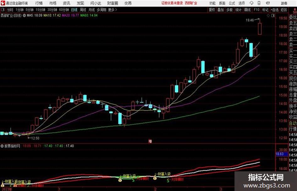297x191 pixels.
Task: Click the MA10: 17.42 value
Action: click(x=52, y=15)
